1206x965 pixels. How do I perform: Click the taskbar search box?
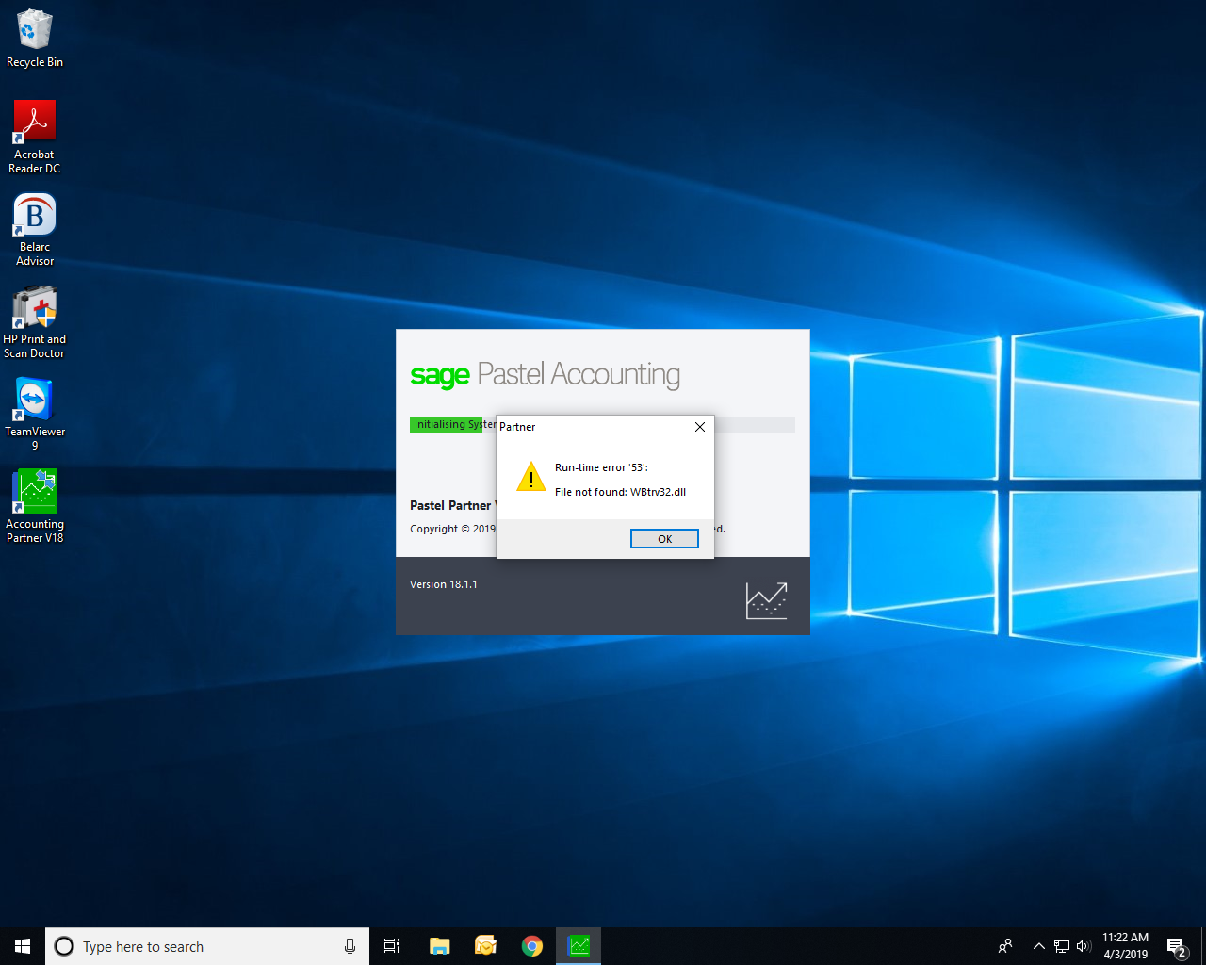[198, 946]
